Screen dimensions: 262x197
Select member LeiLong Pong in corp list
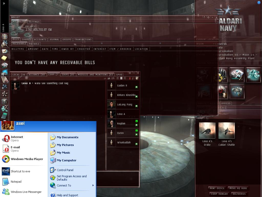123,105
